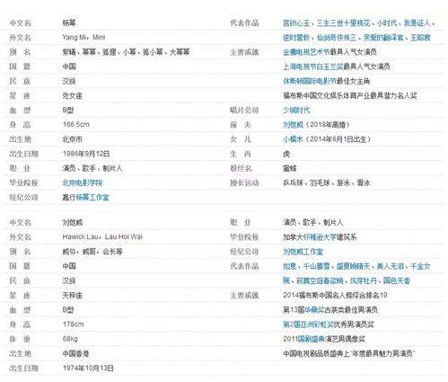Open the 仙剑奇侠传三 link
Image resolution: width=448 pixels, height=382 pixels.
[337, 38]
